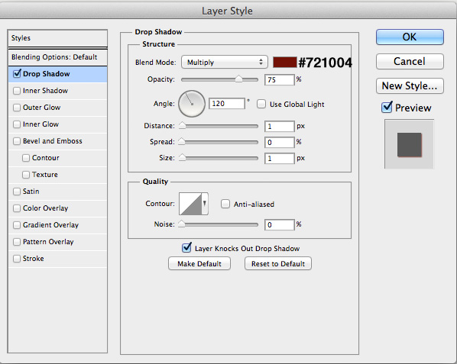Click the style preview square thumbnail
The image size is (457, 364).
pos(409,144)
